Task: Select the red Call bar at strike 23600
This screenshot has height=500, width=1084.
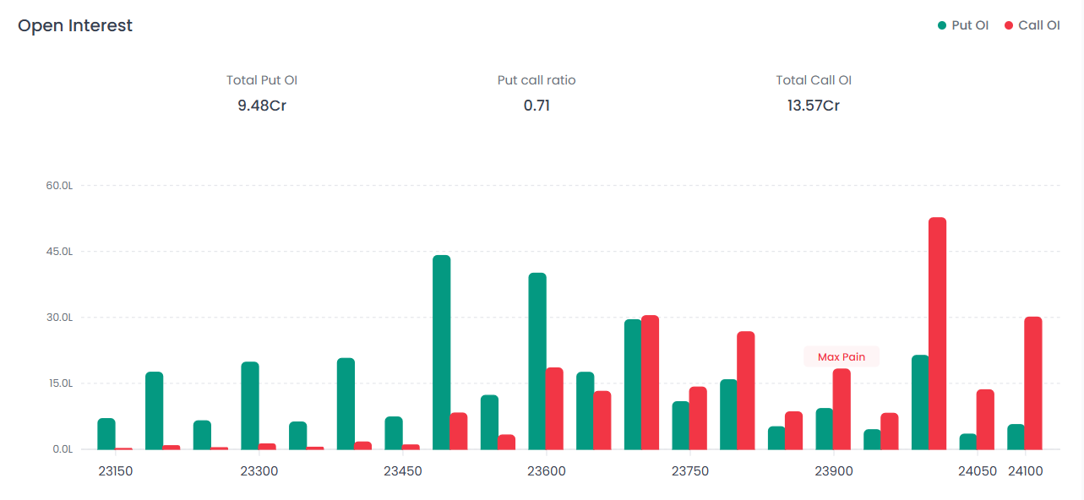Action: (554, 409)
